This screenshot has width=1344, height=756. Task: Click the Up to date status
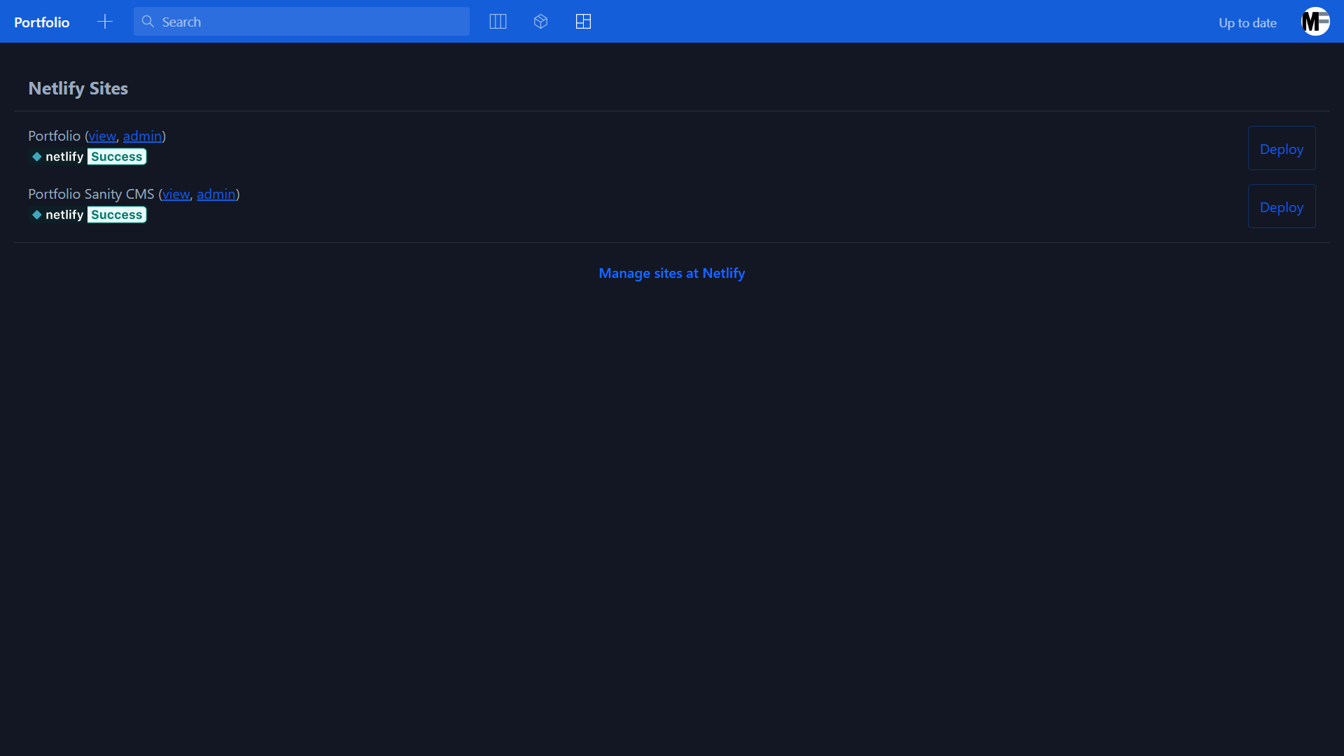1247,22
